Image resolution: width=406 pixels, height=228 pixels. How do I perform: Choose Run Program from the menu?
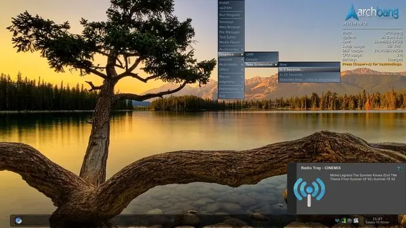(231, 15)
